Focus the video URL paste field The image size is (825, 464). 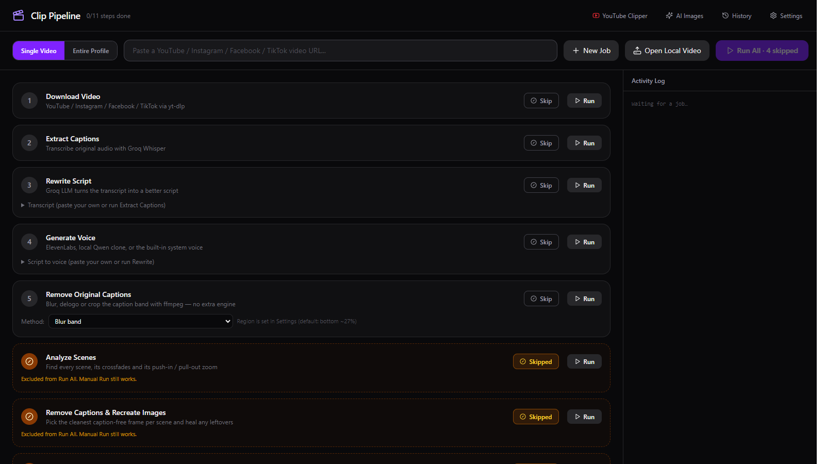340,51
